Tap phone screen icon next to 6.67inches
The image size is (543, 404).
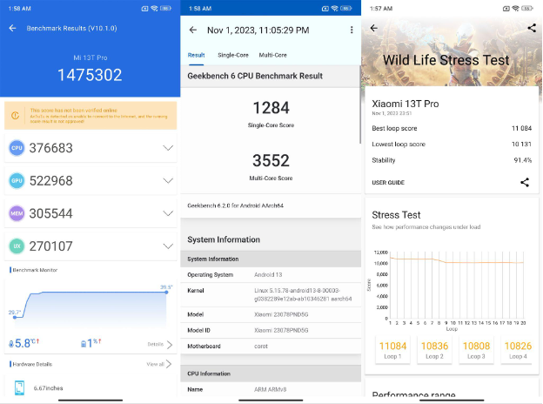tap(19, 387)
